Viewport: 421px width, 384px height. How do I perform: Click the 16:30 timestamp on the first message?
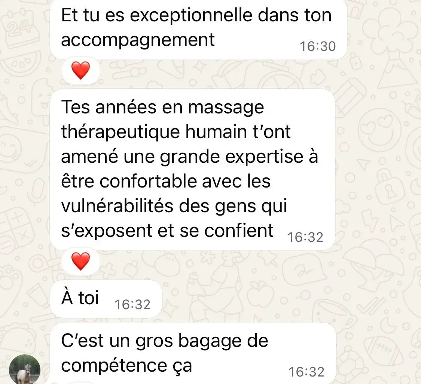point(318,46)
